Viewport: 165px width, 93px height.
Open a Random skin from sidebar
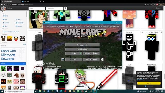pos(6,23)
